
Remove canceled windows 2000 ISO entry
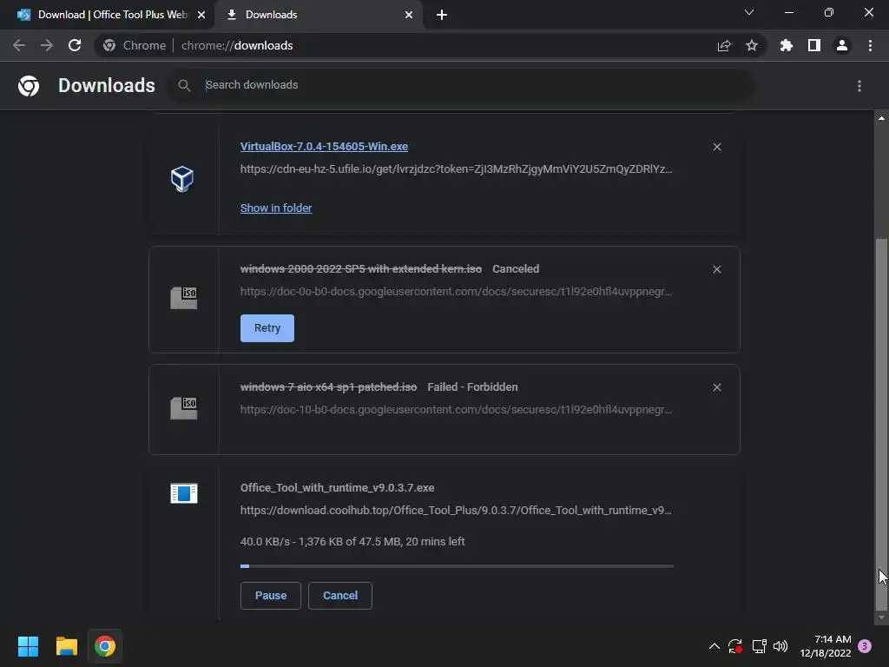coord(716,269)
